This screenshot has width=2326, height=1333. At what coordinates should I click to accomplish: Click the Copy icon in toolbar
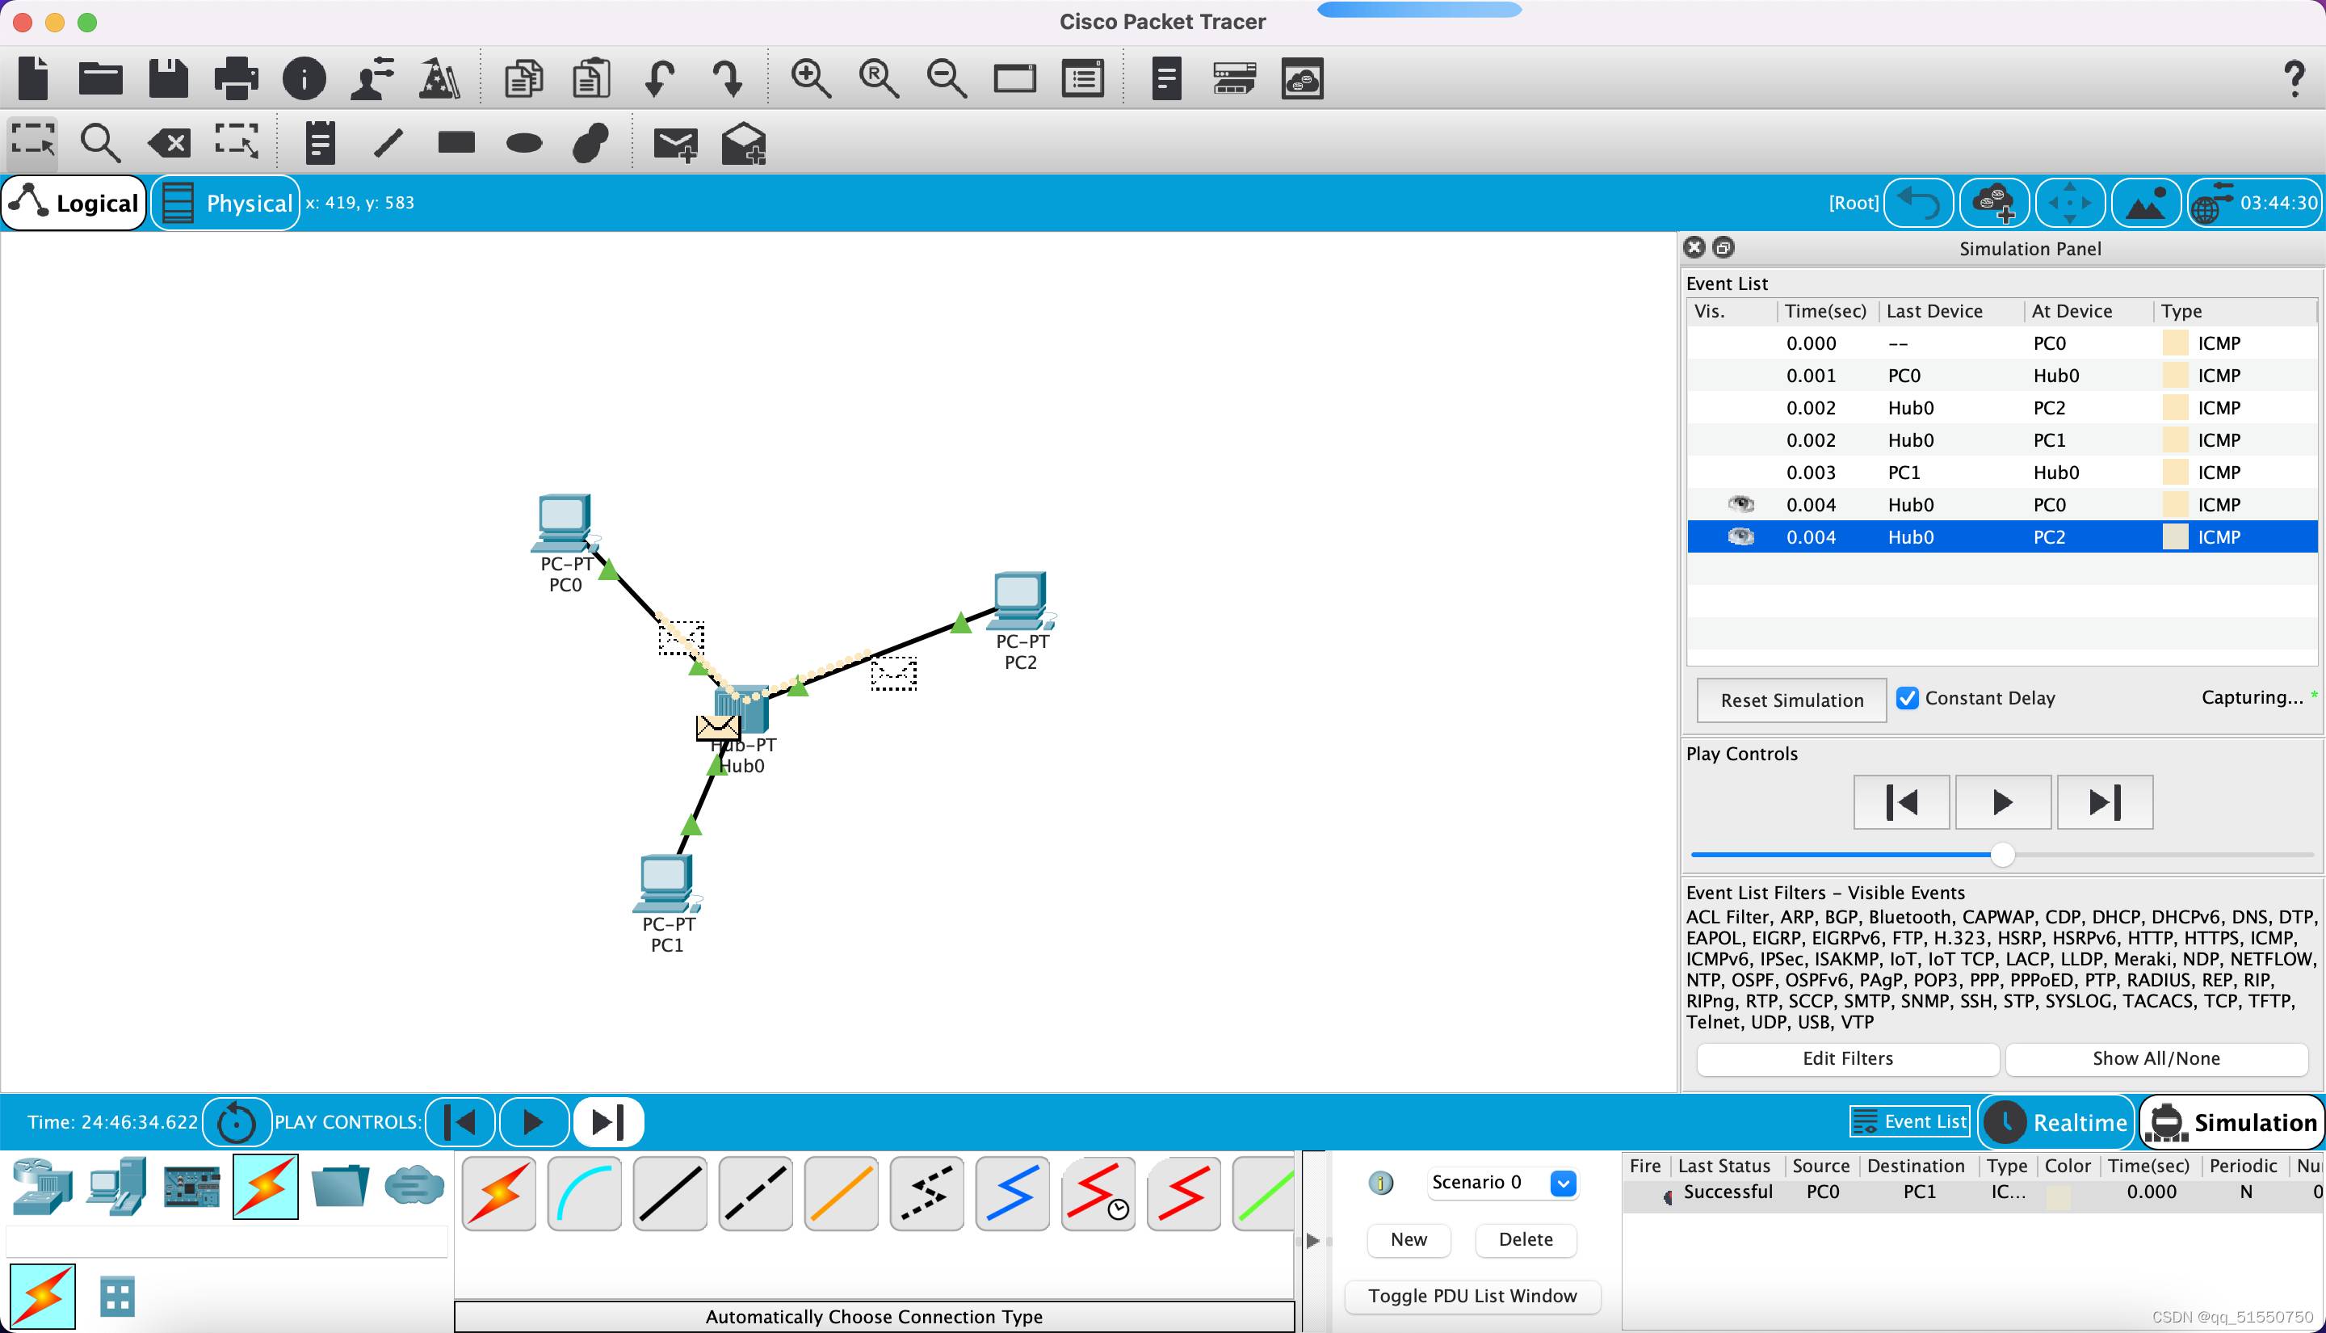point(523,78)
